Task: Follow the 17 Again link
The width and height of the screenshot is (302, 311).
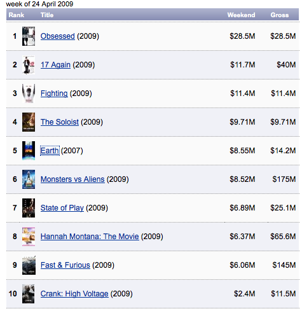Action: (55, 65)
